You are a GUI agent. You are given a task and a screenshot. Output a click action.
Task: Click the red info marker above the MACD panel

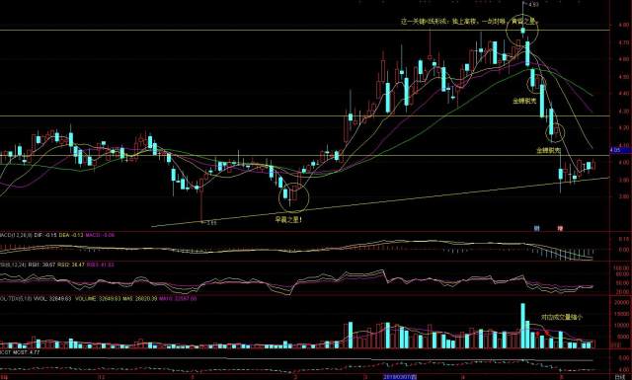click(560, 228)
